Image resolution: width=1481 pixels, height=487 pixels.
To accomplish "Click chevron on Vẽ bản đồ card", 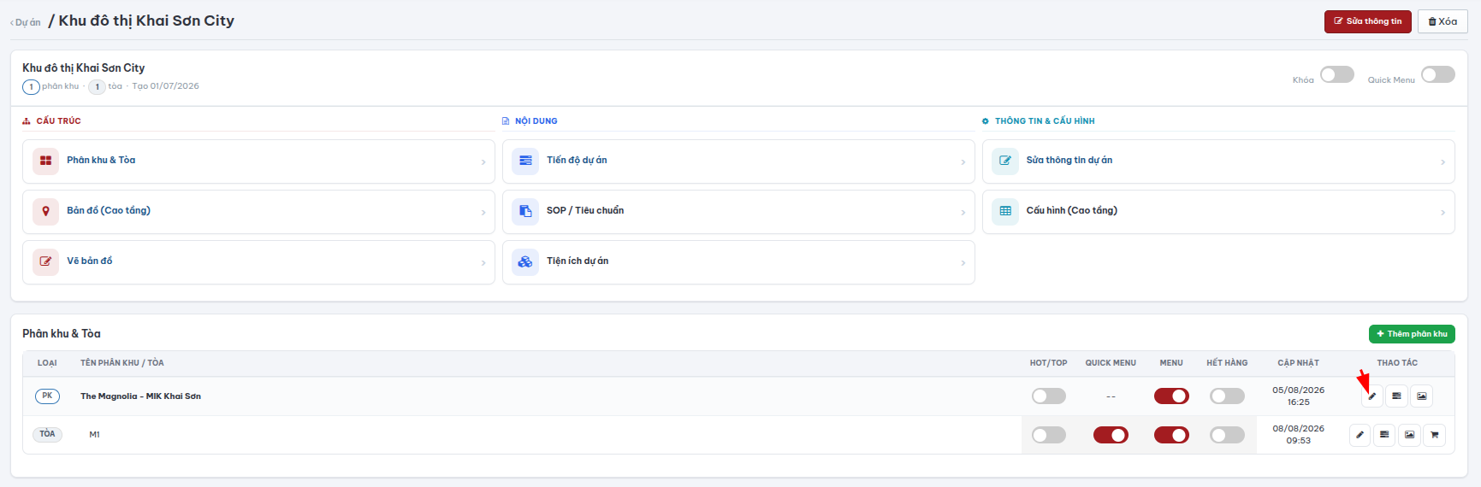I will 483,263.
